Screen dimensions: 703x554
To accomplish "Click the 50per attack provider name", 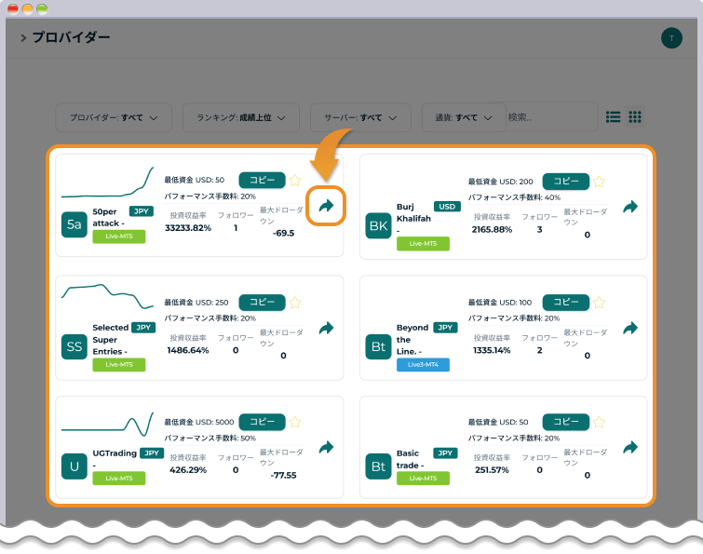I will [x=108, y=217].
